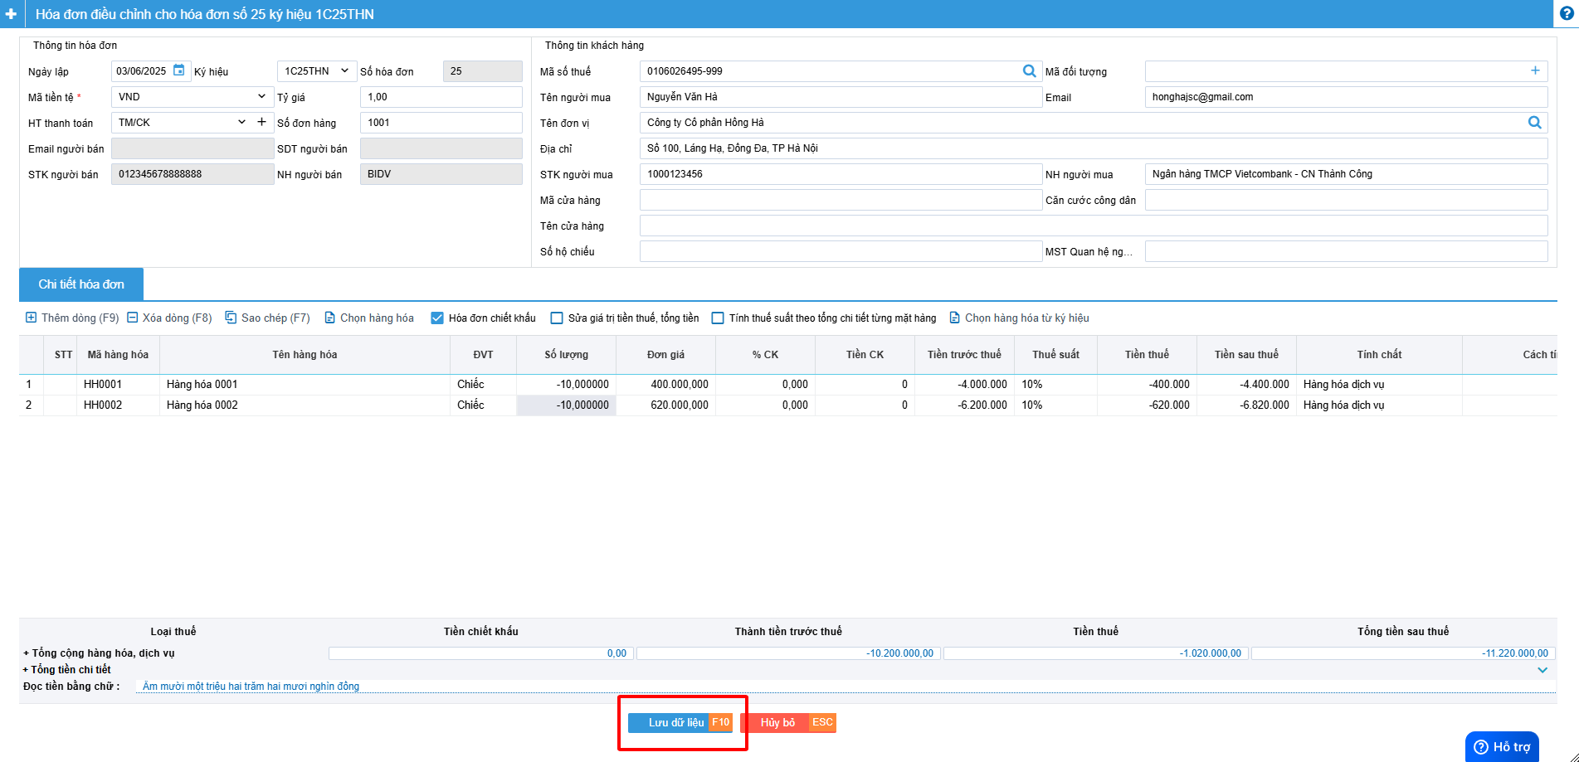Viewport: 1579px width, 762px height.
Task: Click the Mã cửa hàng field
Action: point(841,200)
